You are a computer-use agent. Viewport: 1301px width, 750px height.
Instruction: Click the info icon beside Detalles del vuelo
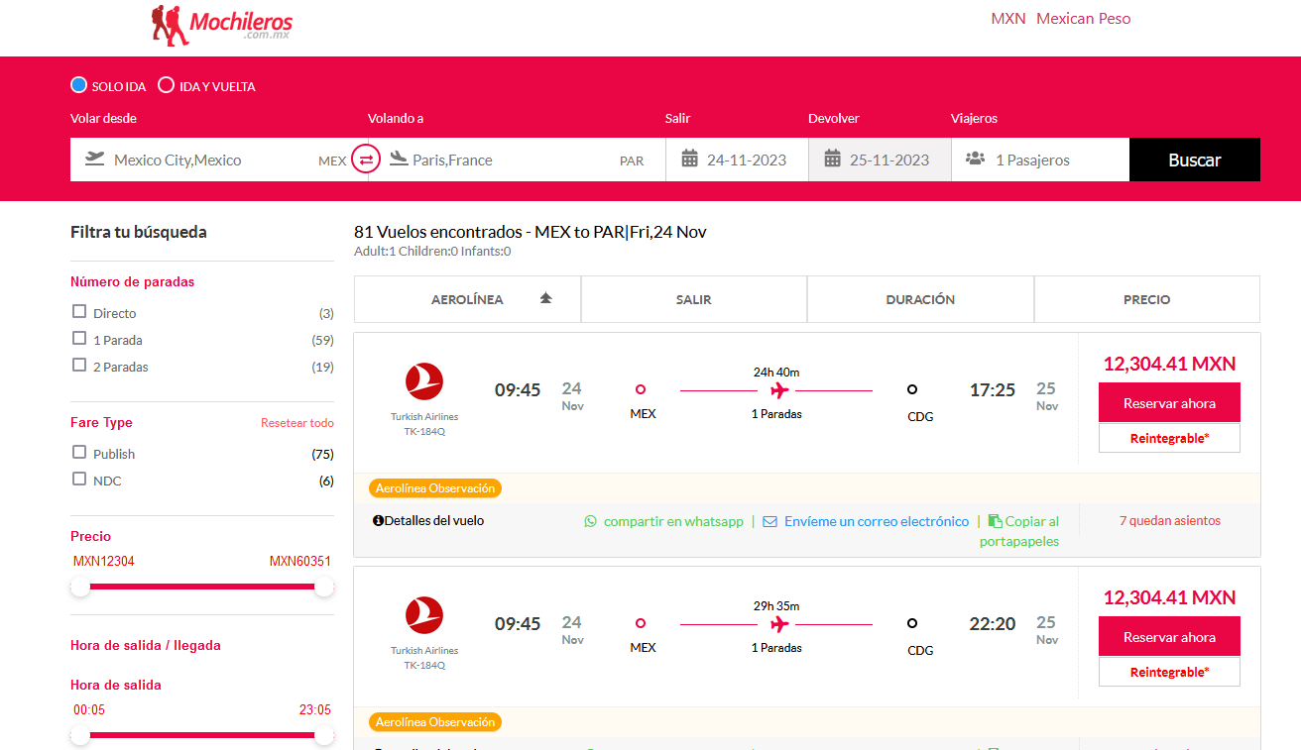click(378, 520)
